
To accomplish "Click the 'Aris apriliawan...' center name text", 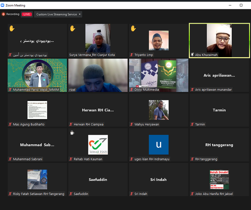I will 219,75.
